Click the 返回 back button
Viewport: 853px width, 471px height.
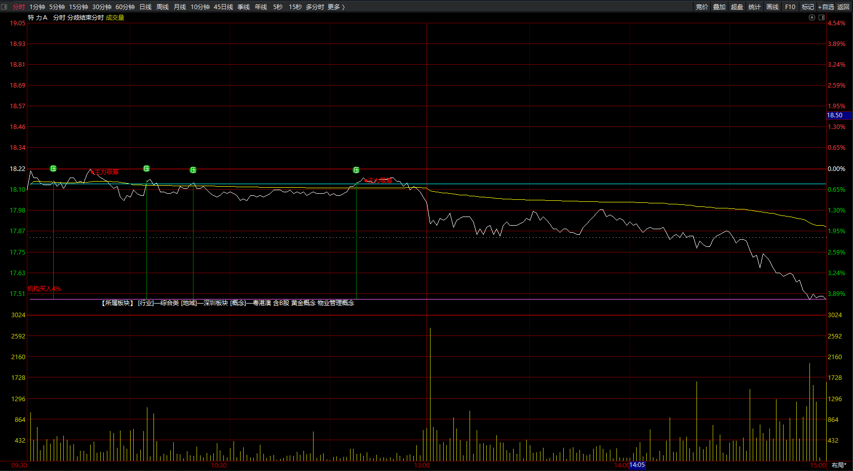(x=843, y=7)
